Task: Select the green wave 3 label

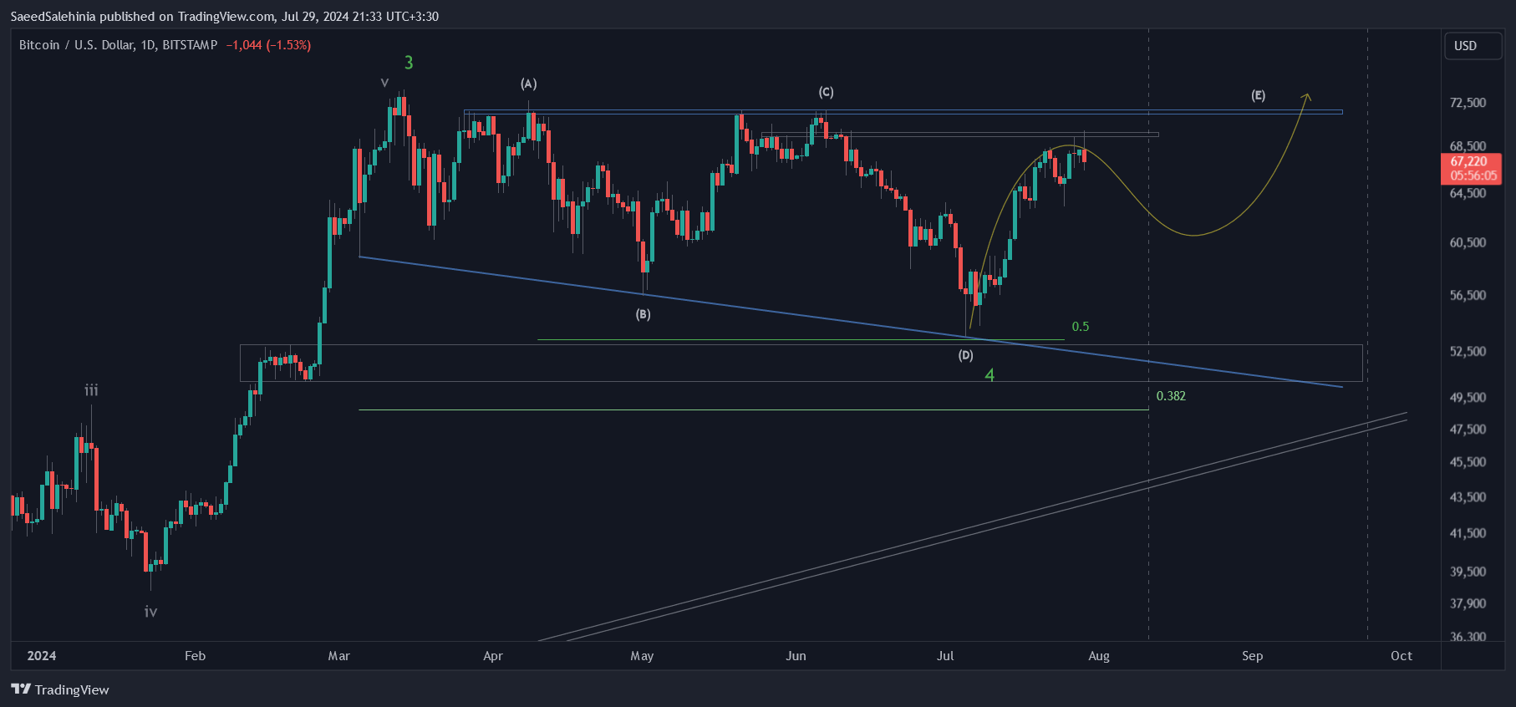Action: [x=409, y=62]
